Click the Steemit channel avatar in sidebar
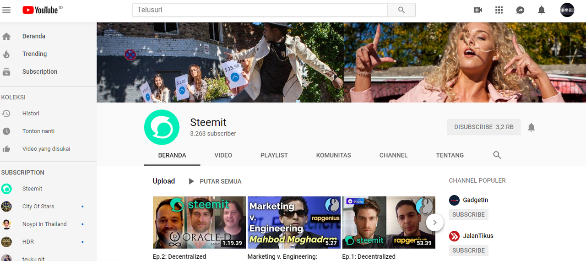Screen dimensions: 586x261 pyautogui.click(x=6, y=189)
